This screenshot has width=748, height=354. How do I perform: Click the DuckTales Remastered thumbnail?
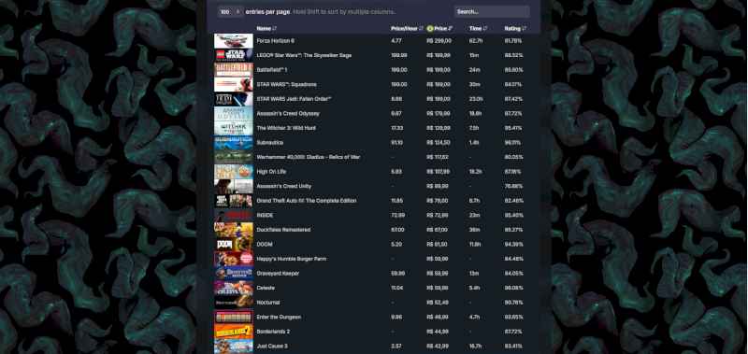click(233, 230)
